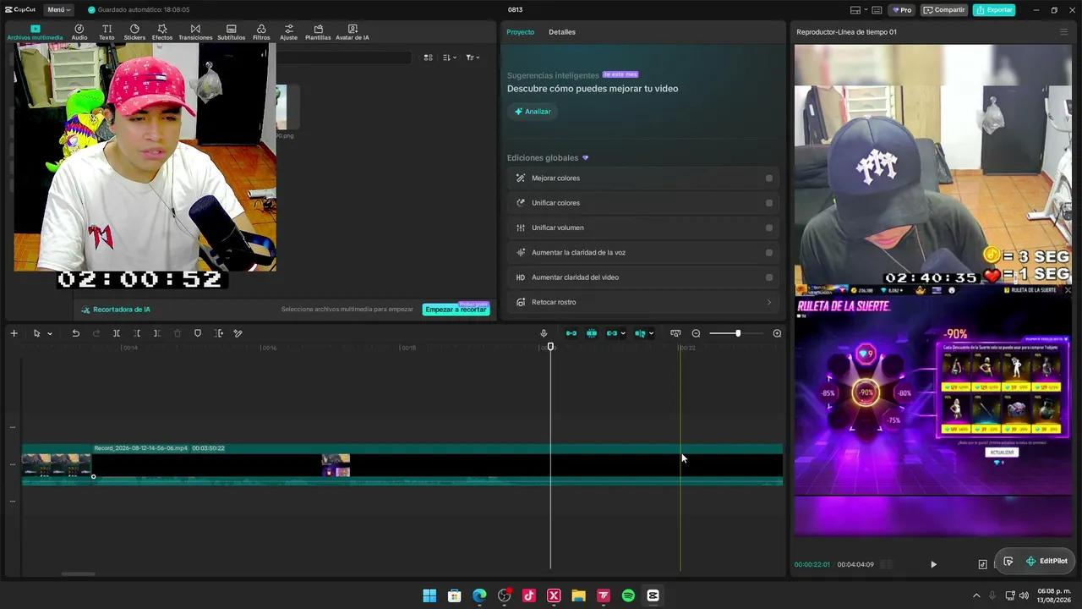The width and height of the screenshot is (1082, 609).
Task: Click the Pro upgrade button
Action: [902, 10]
